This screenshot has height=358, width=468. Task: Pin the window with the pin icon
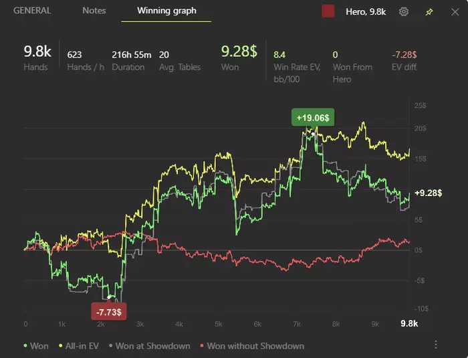[x=429, y=12]
